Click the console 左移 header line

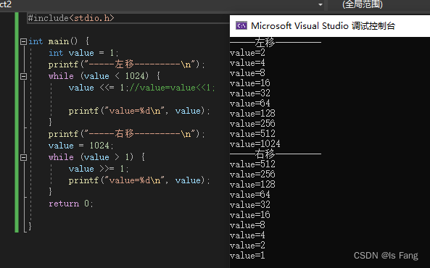tap(276, 43)
